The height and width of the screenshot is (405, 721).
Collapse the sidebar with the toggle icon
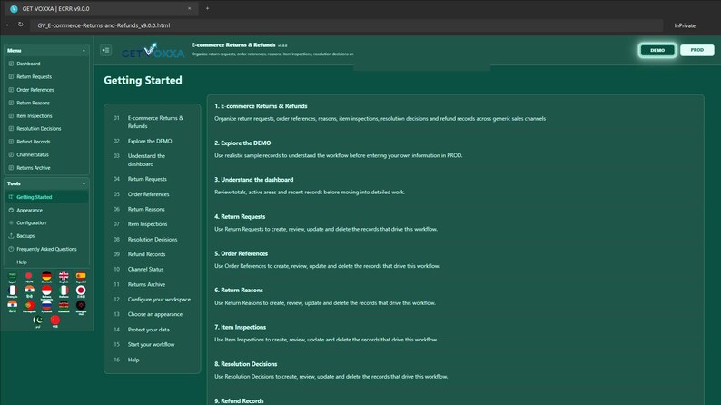pyautogui.click(x=105, y=50)
